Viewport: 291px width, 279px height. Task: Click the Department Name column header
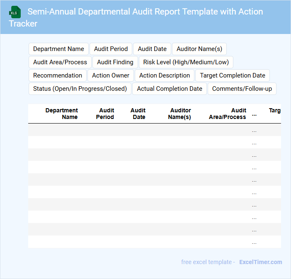point(62,114)
